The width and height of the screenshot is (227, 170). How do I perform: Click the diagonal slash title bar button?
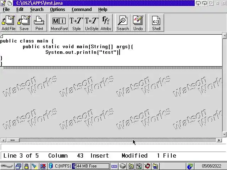(211, 3)
